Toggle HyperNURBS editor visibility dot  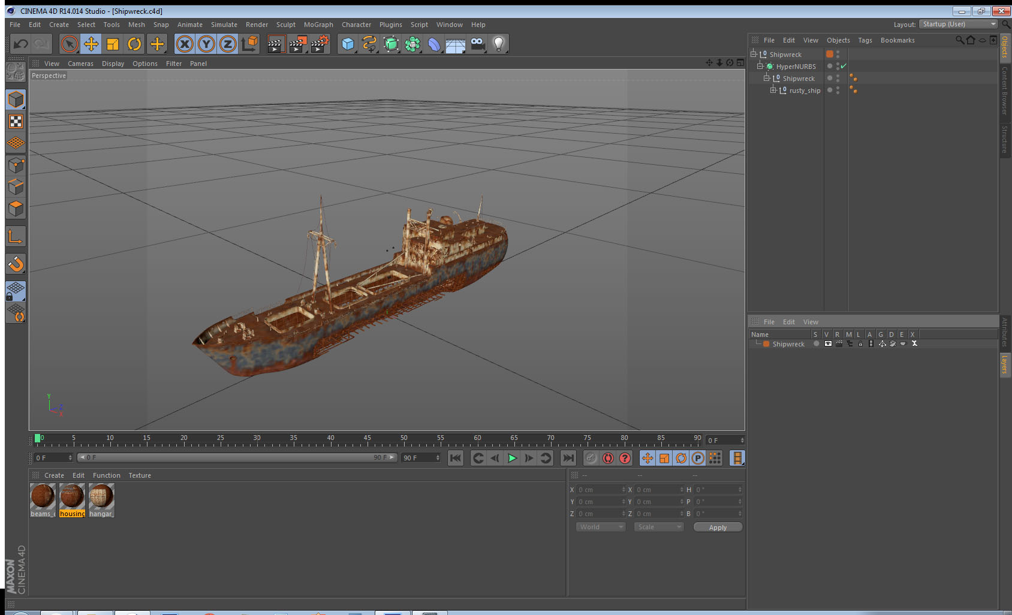pyautogui.click(x=838, y=64)
